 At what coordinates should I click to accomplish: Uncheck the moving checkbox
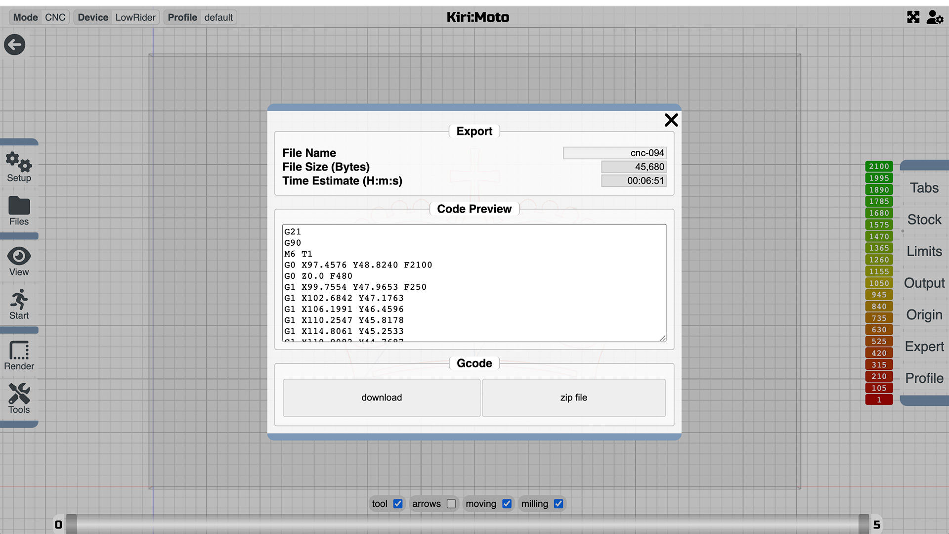507,504
